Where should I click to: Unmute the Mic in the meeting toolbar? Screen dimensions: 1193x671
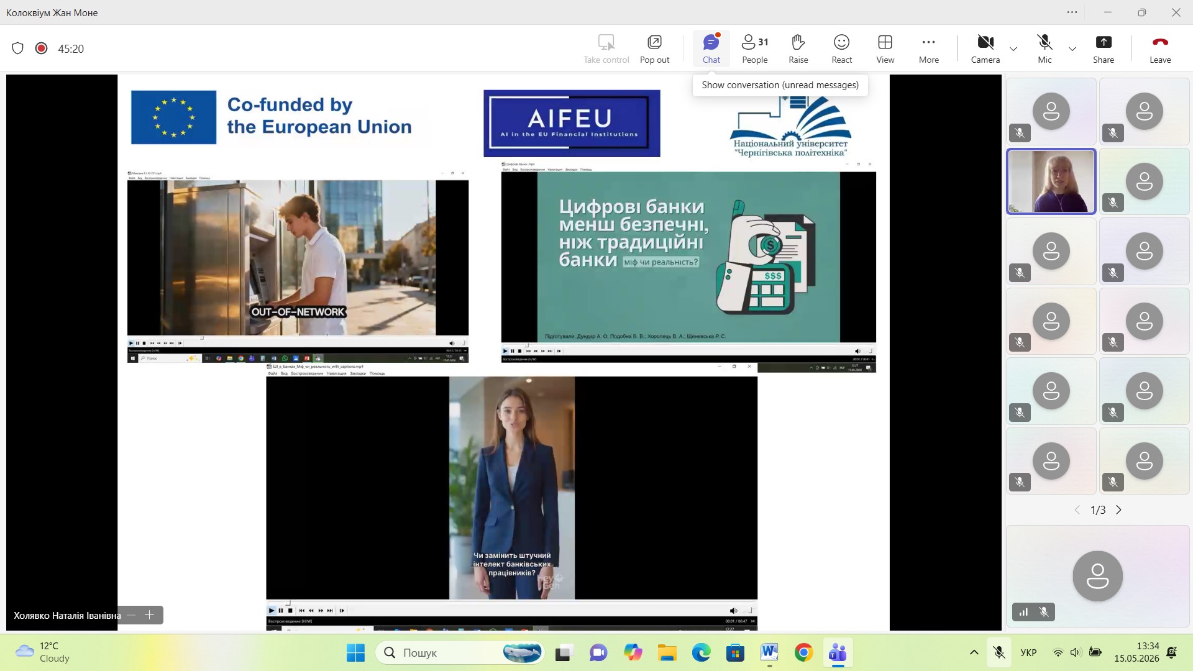tap(1045, 49)
